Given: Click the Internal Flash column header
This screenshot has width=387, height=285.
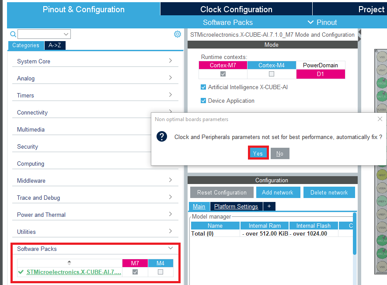Looking at the screenshot, I should [x=313, y=226].
